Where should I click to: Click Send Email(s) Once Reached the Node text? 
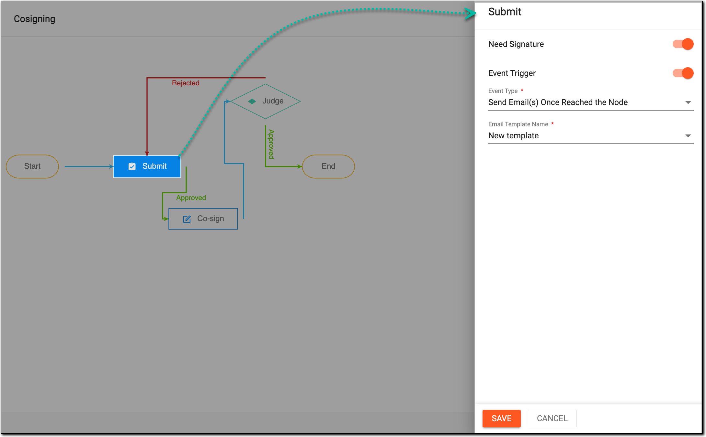(x=558, y=102)
